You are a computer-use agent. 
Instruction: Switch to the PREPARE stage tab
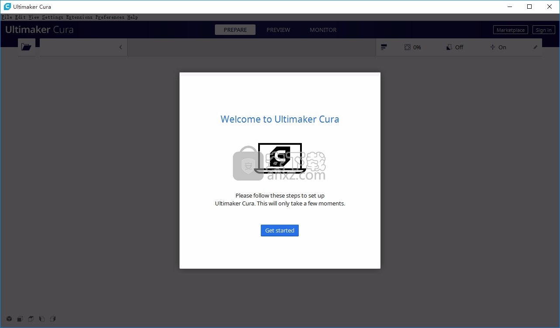pyautogui.click(x=235, y=30)
